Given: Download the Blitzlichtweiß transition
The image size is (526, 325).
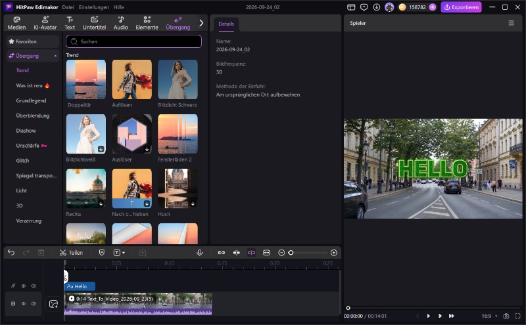Looking at the screenshot, I should (x=101, y=149).
